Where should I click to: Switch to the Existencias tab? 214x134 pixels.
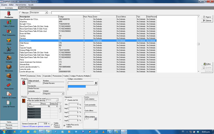coord(31,76)
